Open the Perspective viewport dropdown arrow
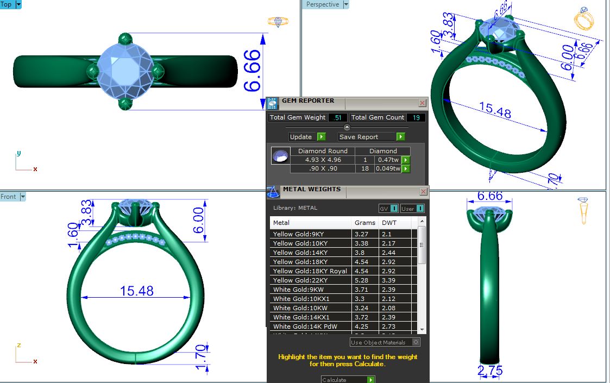This screenshot has width=610, height=383. pos(345,4)
